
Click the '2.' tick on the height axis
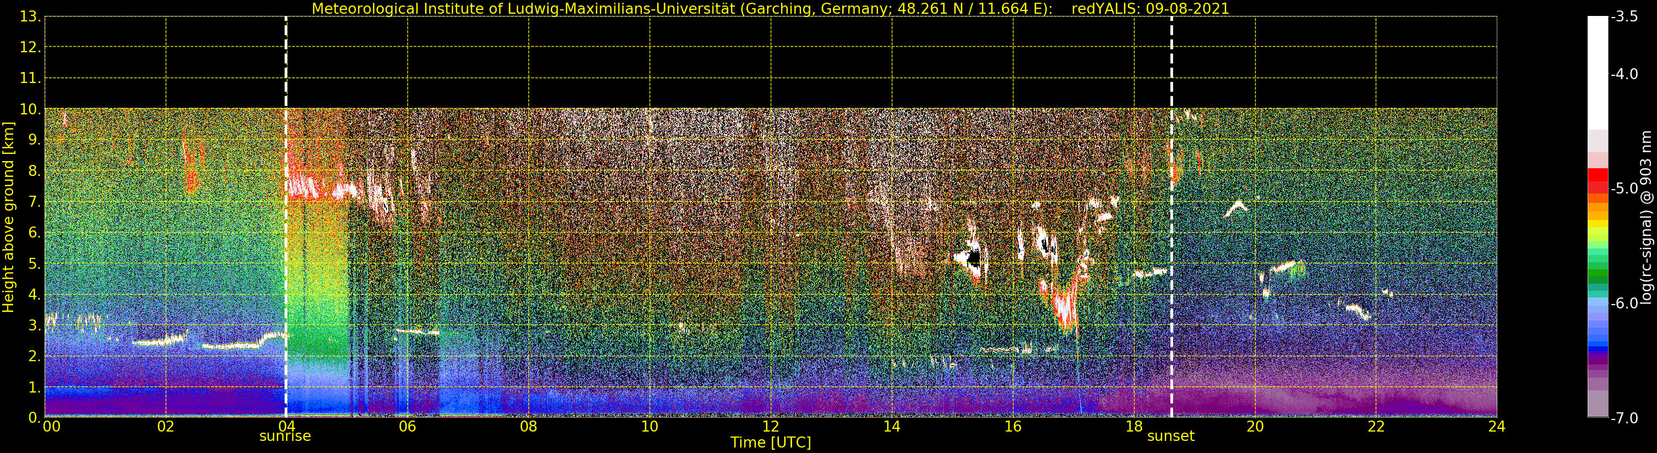[34, 356]
